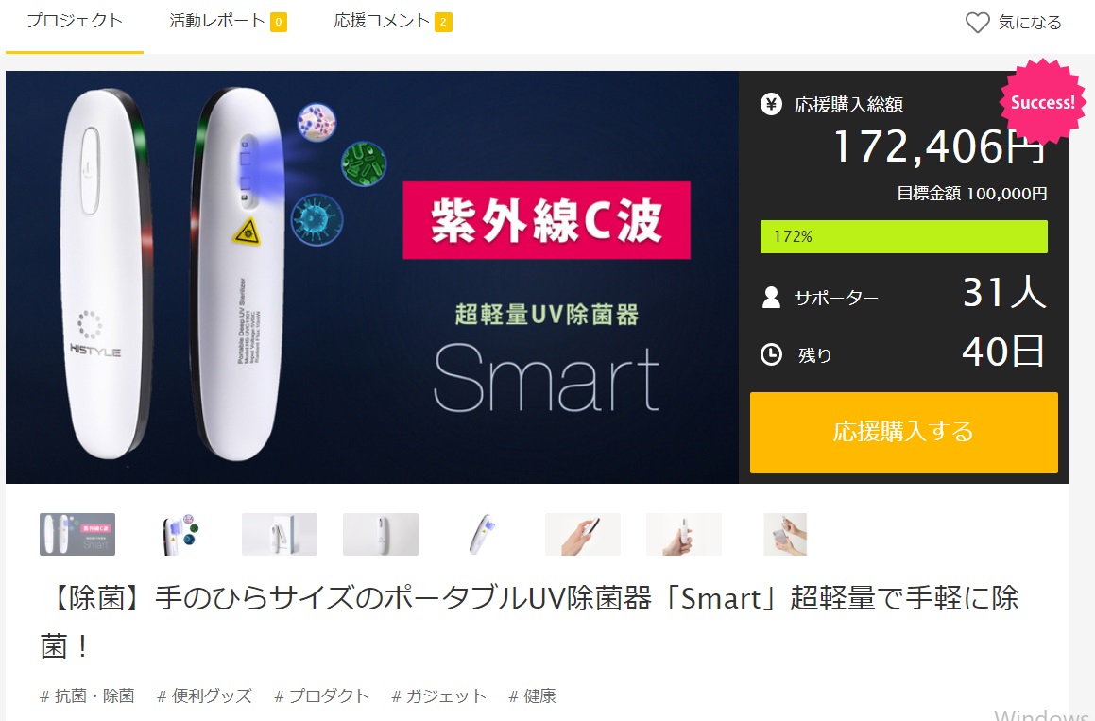Click the heart icon beside 気になる
This screenshot has height=721, width=1095.
977,23
